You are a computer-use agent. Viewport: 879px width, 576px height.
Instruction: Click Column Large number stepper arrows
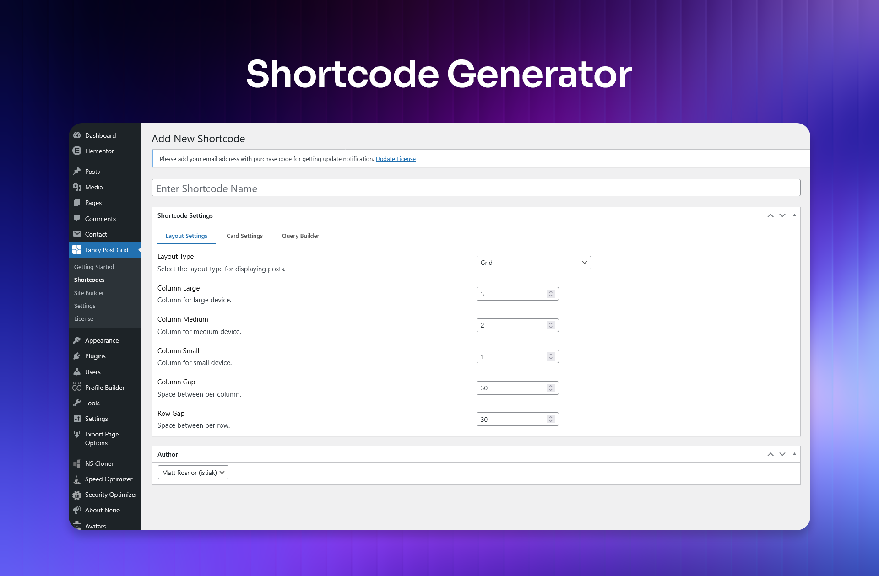point(551,294)
